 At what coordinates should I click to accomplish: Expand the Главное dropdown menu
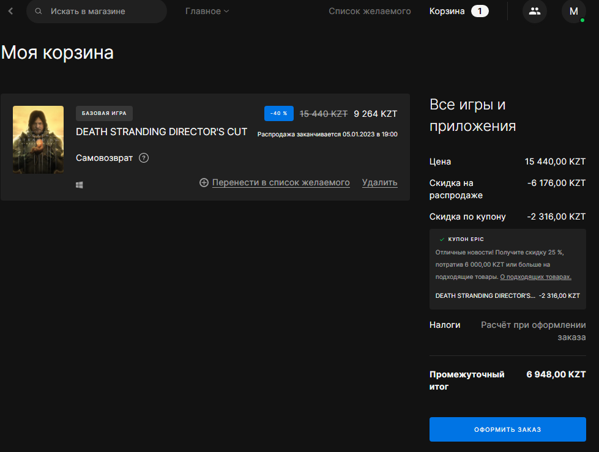pyautogui.click(x=207, y=11)
